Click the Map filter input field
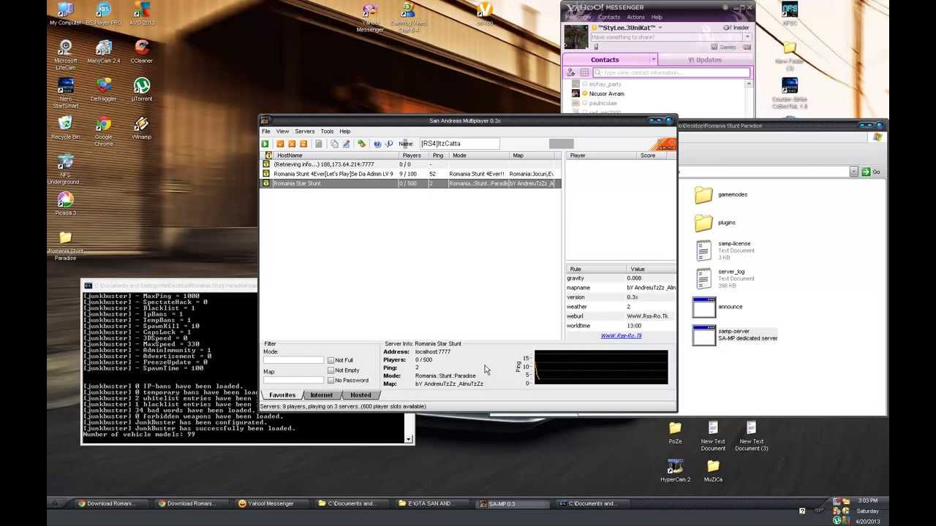The width and height of the screenshot is (936, 526). pos(293,380)
